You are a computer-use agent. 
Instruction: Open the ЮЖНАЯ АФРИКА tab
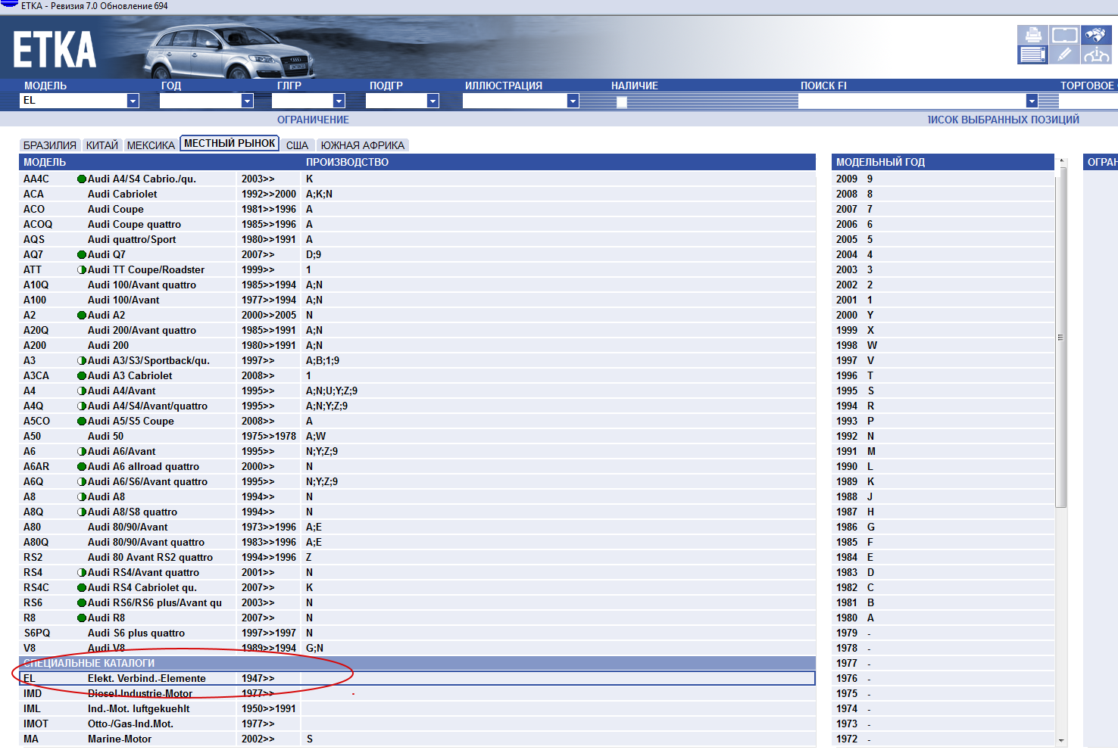click(x=362, y=145)
